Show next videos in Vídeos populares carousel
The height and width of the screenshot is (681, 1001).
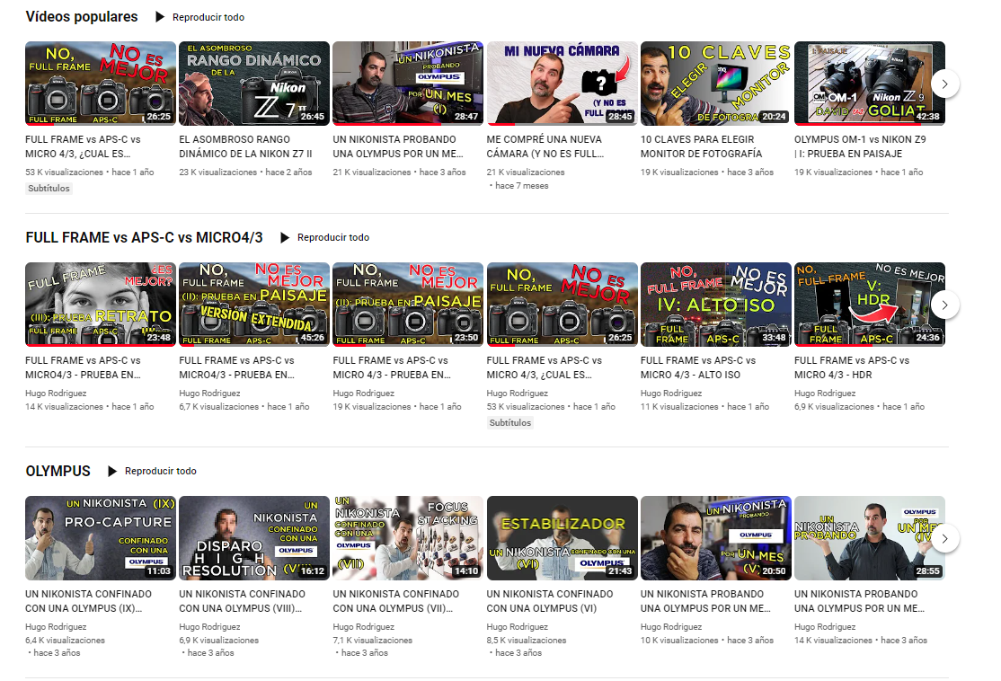[x=944, y=84]
